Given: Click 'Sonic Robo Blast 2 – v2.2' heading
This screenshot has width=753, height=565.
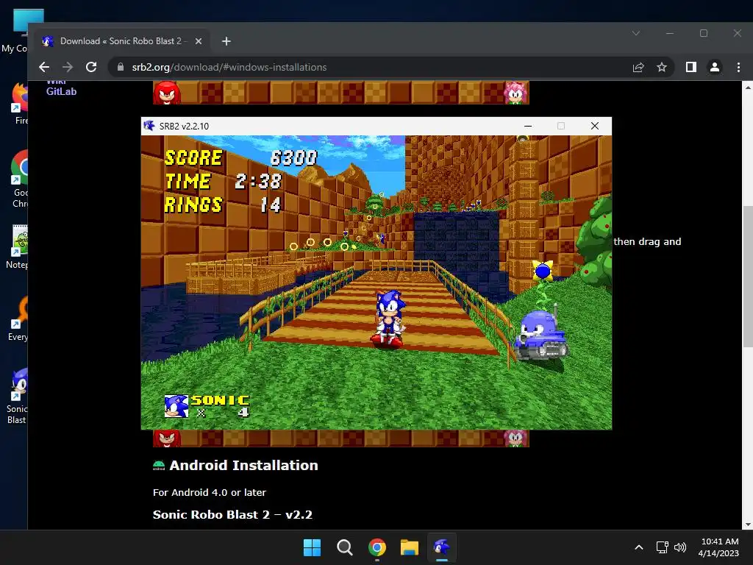Looking at the screenshot, I should coord(232,514).
